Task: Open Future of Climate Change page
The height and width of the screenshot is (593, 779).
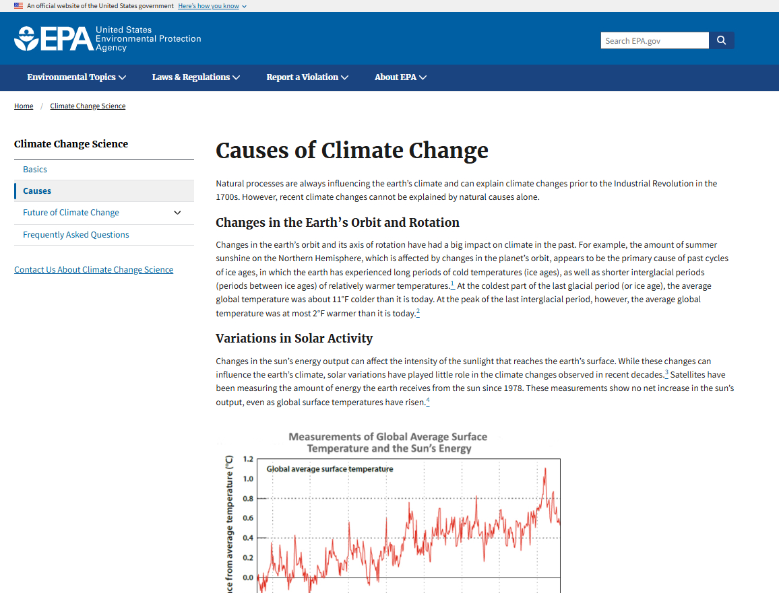Action: click(71, 213)
